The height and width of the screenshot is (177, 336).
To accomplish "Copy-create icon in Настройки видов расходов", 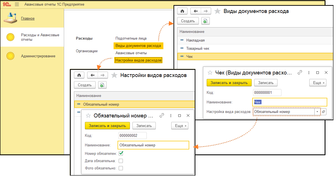I will [x=102, y=85].
